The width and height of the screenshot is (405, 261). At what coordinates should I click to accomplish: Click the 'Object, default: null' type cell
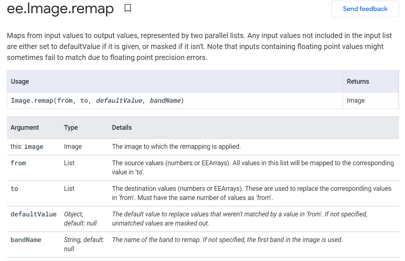(80, 219)
